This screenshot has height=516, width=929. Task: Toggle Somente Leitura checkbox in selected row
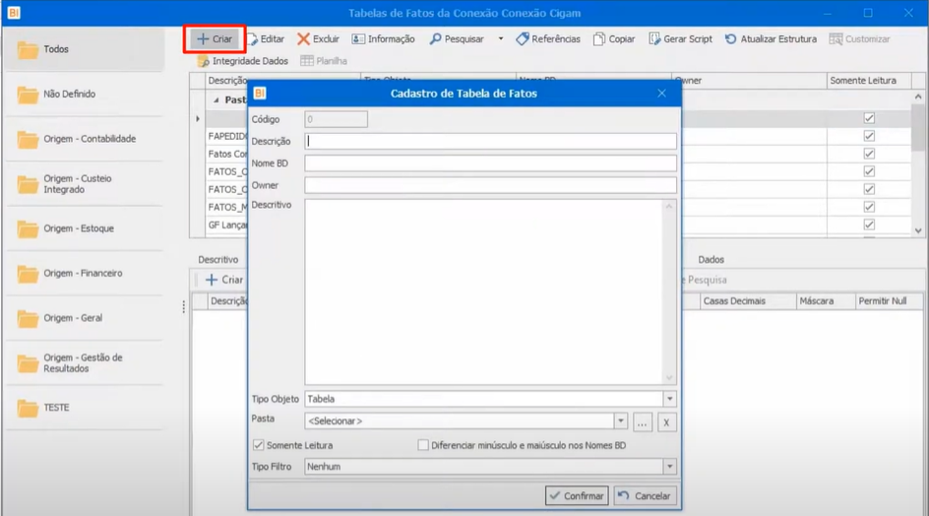tap(869, 118)
